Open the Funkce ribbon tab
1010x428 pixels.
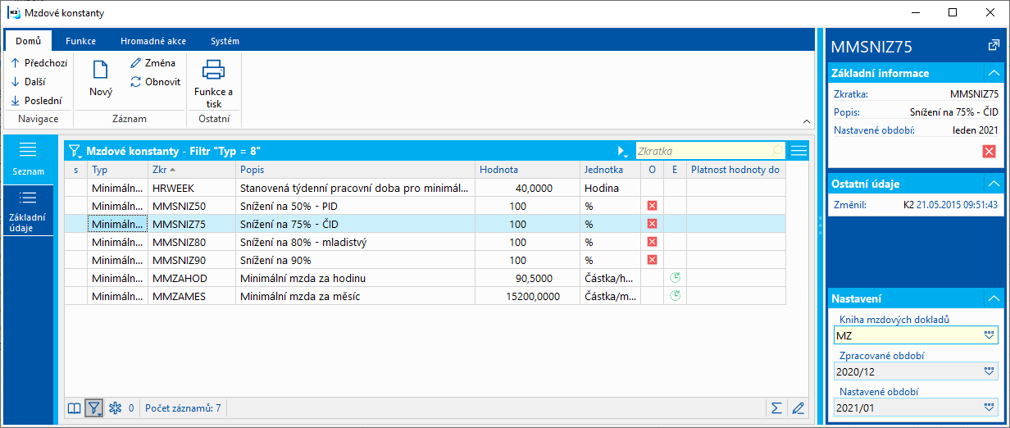click(x=81, y=41)
